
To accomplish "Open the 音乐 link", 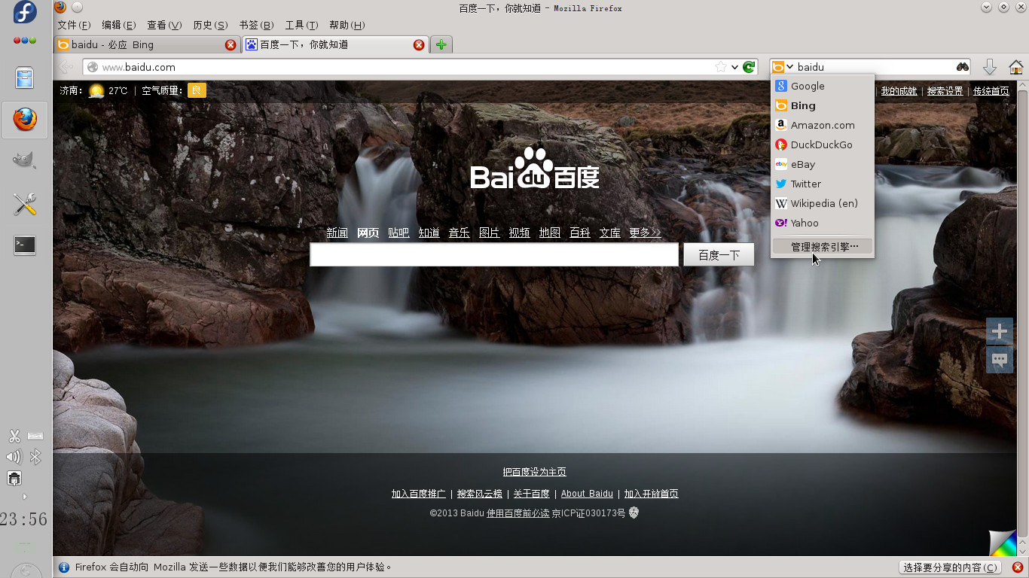I will point(460,233).
